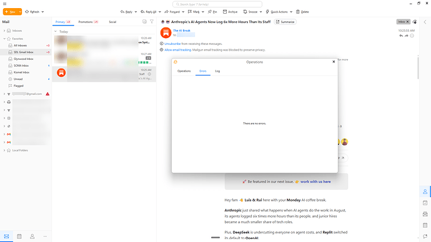Switch to Mail view in bottom bar
Screen dimensions: 431x242
coord(7,236)
